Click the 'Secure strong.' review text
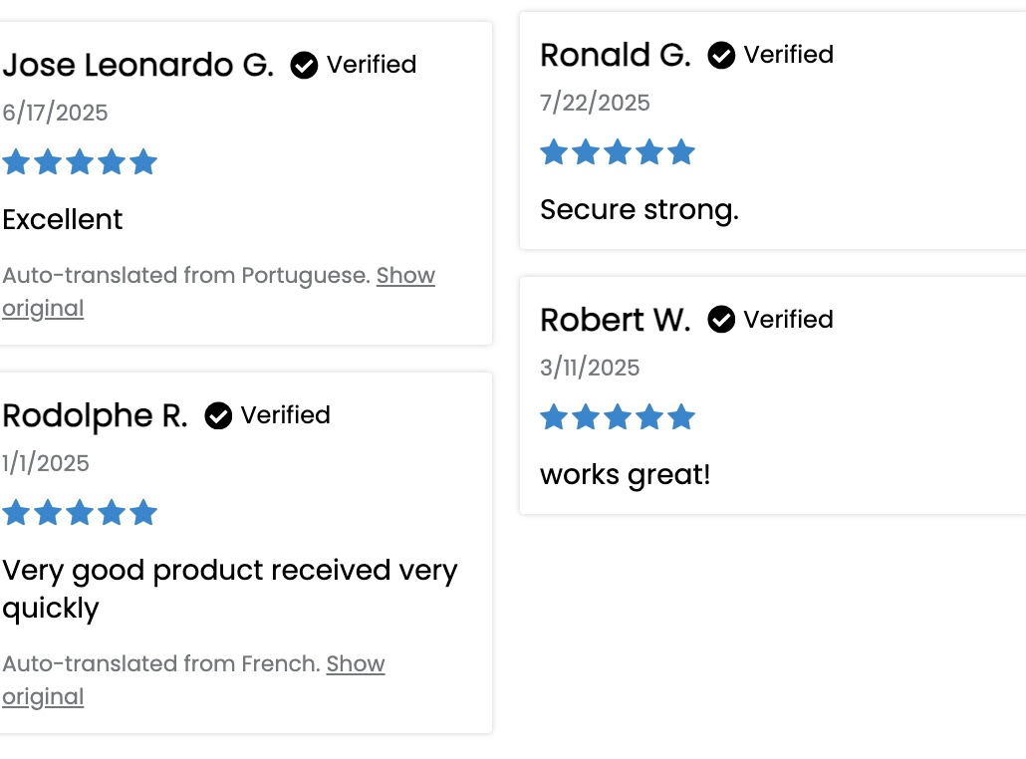The image size is (1026, 759). pyautogui.click(x=640, y=210)
